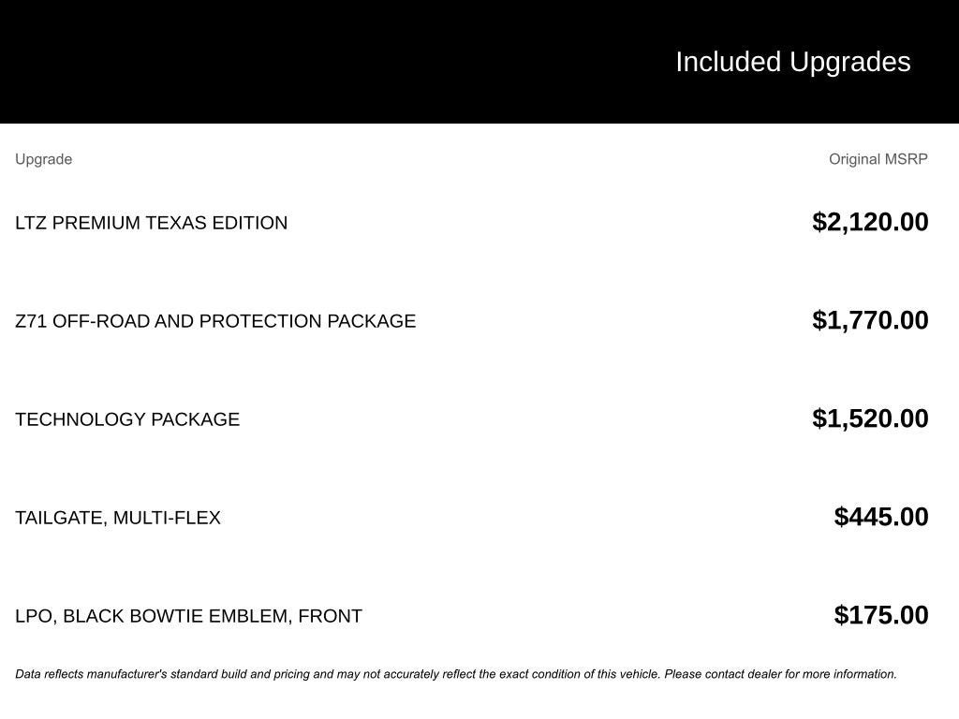Click the Included Upgrades heading
This screenshot has width=959, height=719.
[x=792, y=62]
